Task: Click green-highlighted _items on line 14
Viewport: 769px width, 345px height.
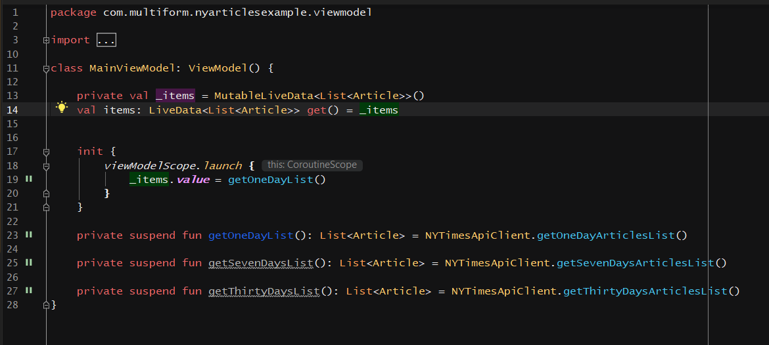Action: (x=379, y=110)
